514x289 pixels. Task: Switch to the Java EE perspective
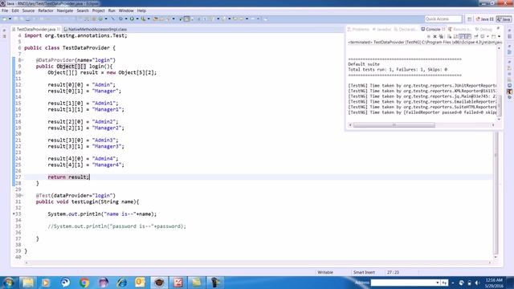[x=485, y=19]
